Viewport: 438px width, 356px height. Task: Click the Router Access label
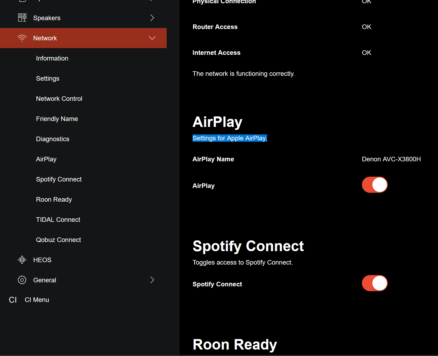[x=215, y=27]
